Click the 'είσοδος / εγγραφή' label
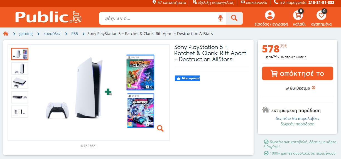 click(271, 24)
